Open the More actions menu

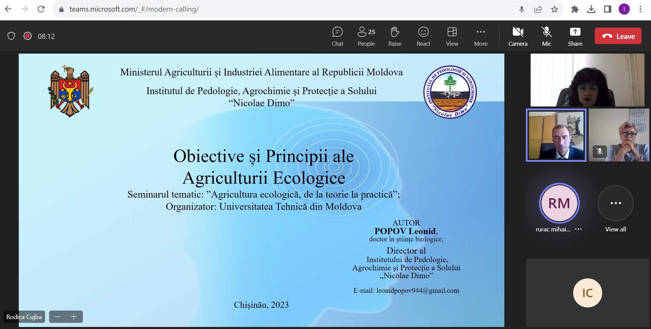coord(481,36)
